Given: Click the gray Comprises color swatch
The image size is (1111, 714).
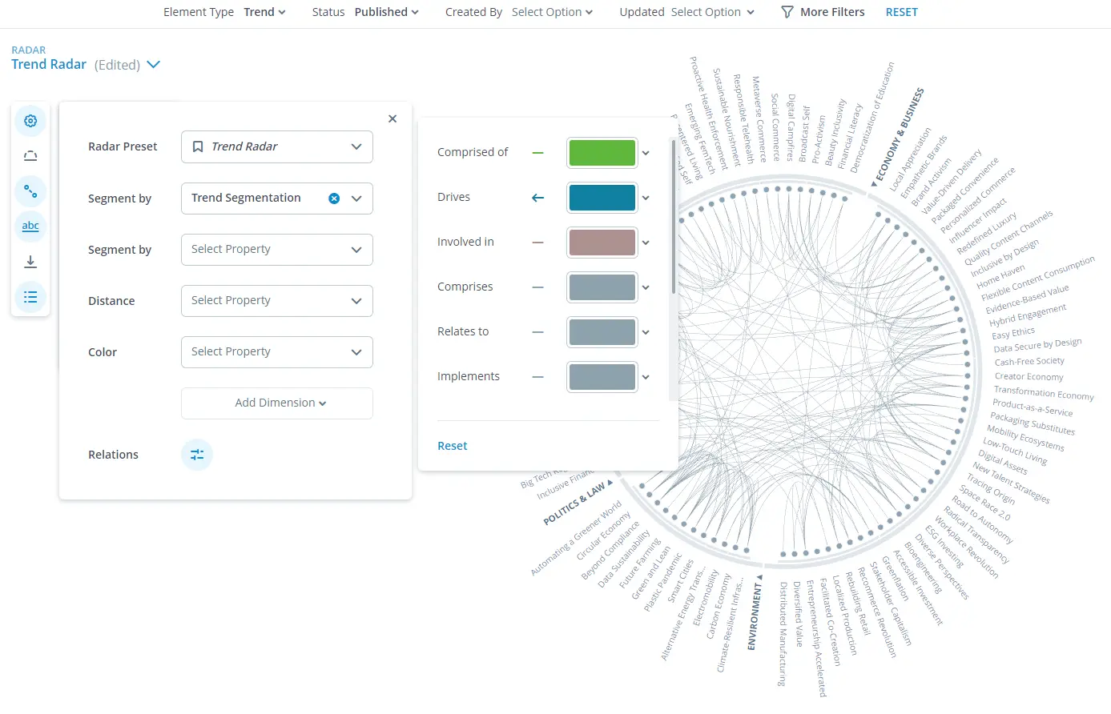Looking at the screenshot, I should pos(602,287).
